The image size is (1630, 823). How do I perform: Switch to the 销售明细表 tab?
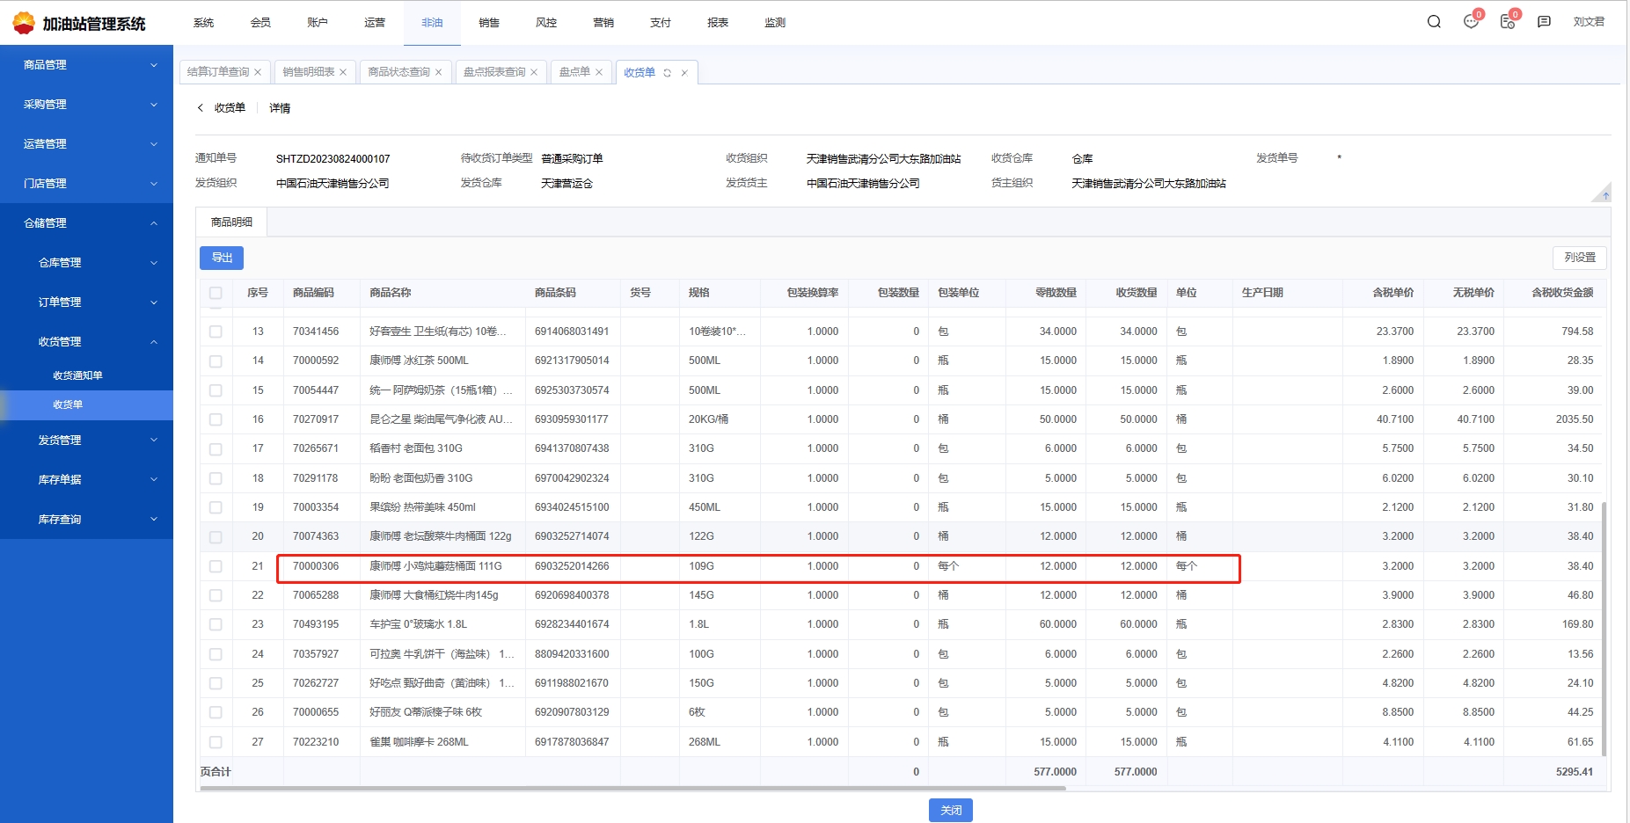pyautogui.click(x=308, y=72)
